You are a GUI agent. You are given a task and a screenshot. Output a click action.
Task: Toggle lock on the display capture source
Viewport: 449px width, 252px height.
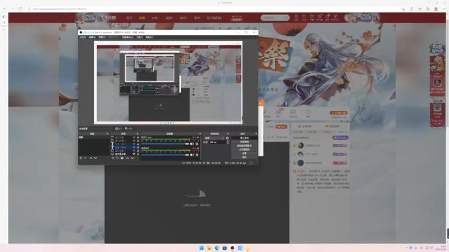138,154
